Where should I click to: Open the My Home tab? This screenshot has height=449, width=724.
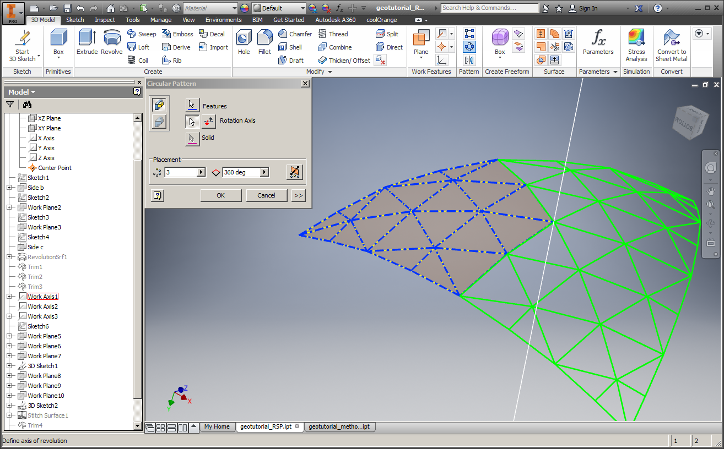click(x=217, y=426)
